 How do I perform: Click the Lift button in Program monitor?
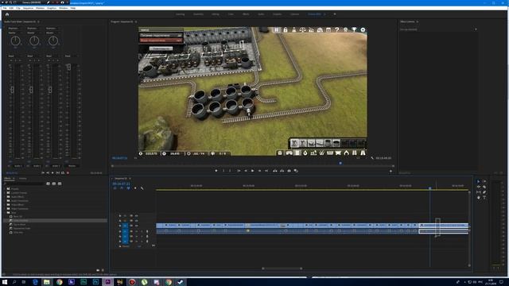(275, 171)
